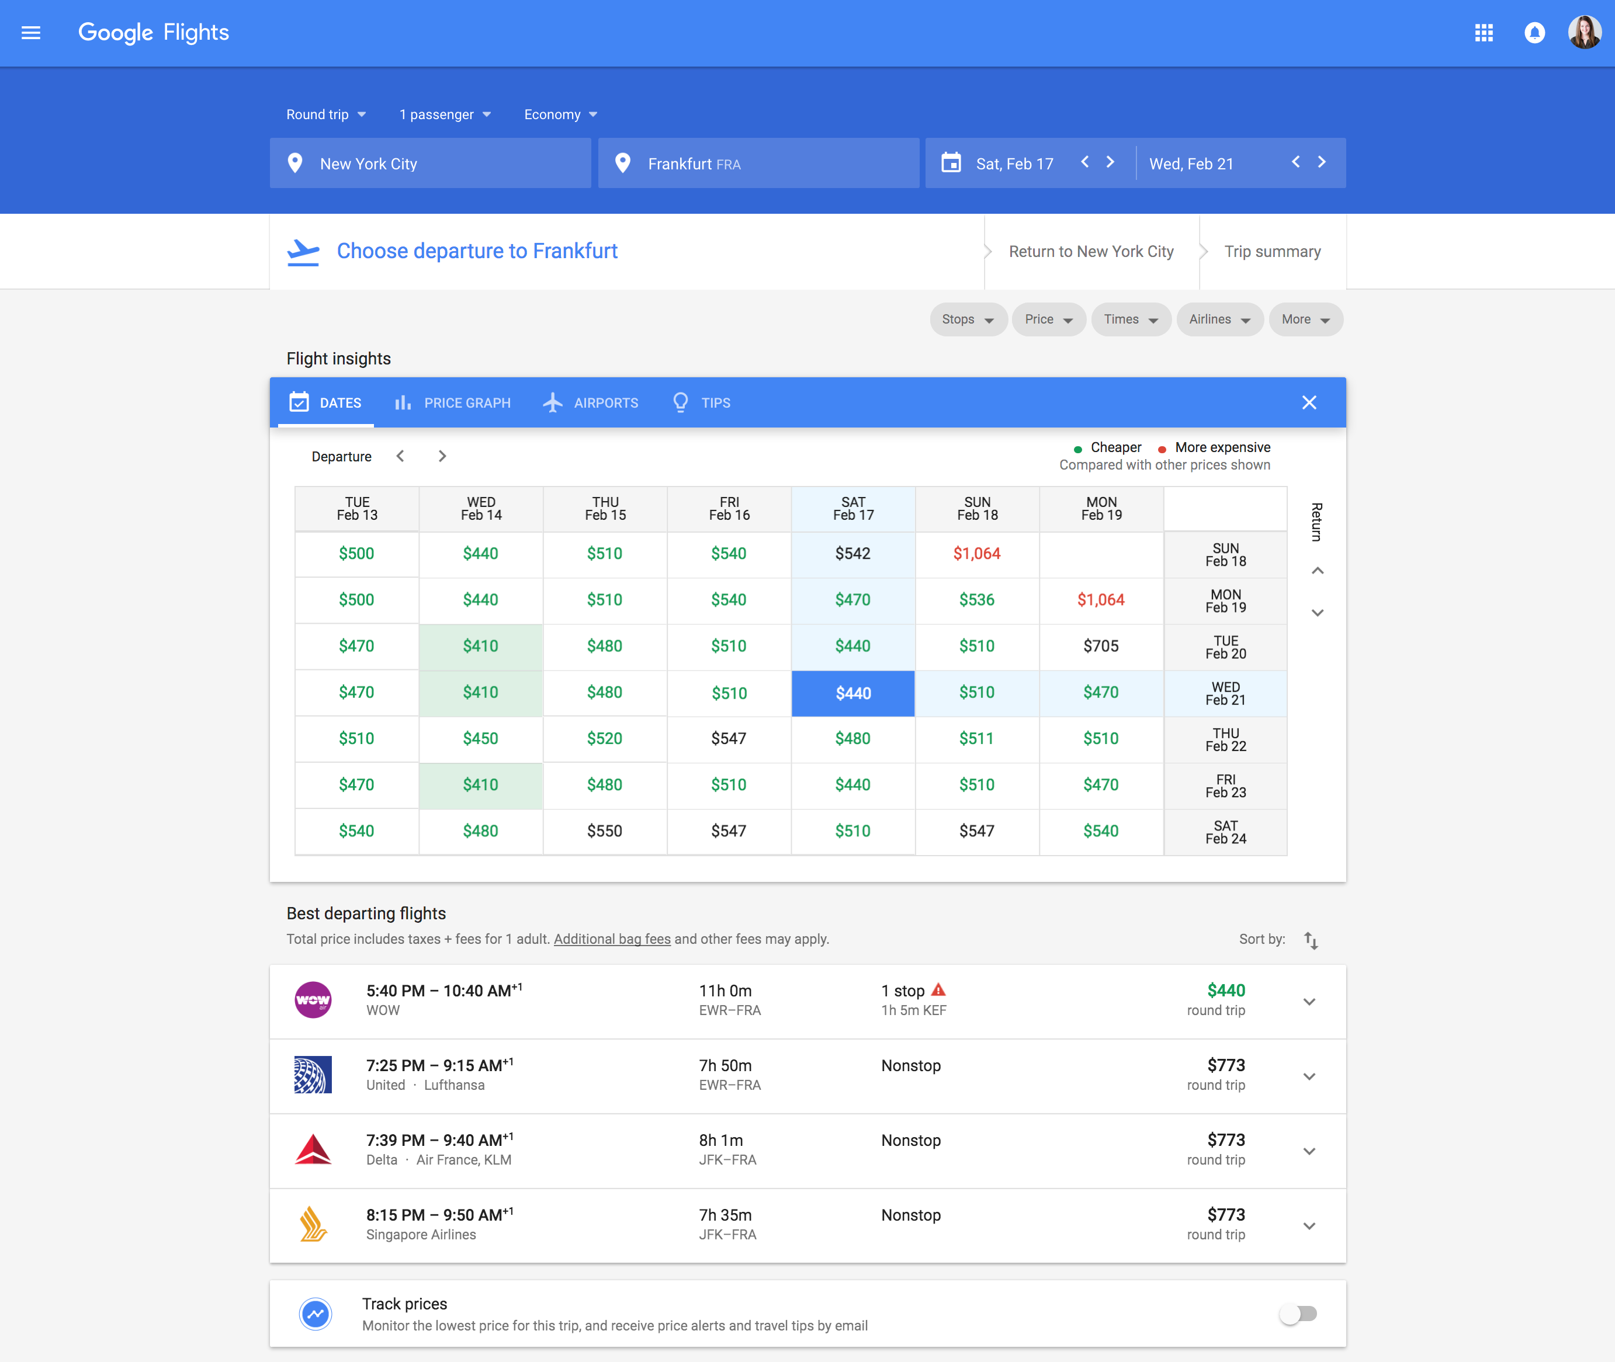Show next departure dates in grid
The width and height of the screenshot is (1615, 1362).
coord(442,456)
